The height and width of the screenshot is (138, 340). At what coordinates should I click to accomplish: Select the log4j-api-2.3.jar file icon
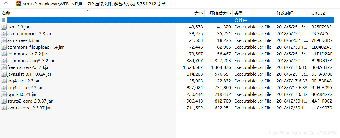coord(4,81)
